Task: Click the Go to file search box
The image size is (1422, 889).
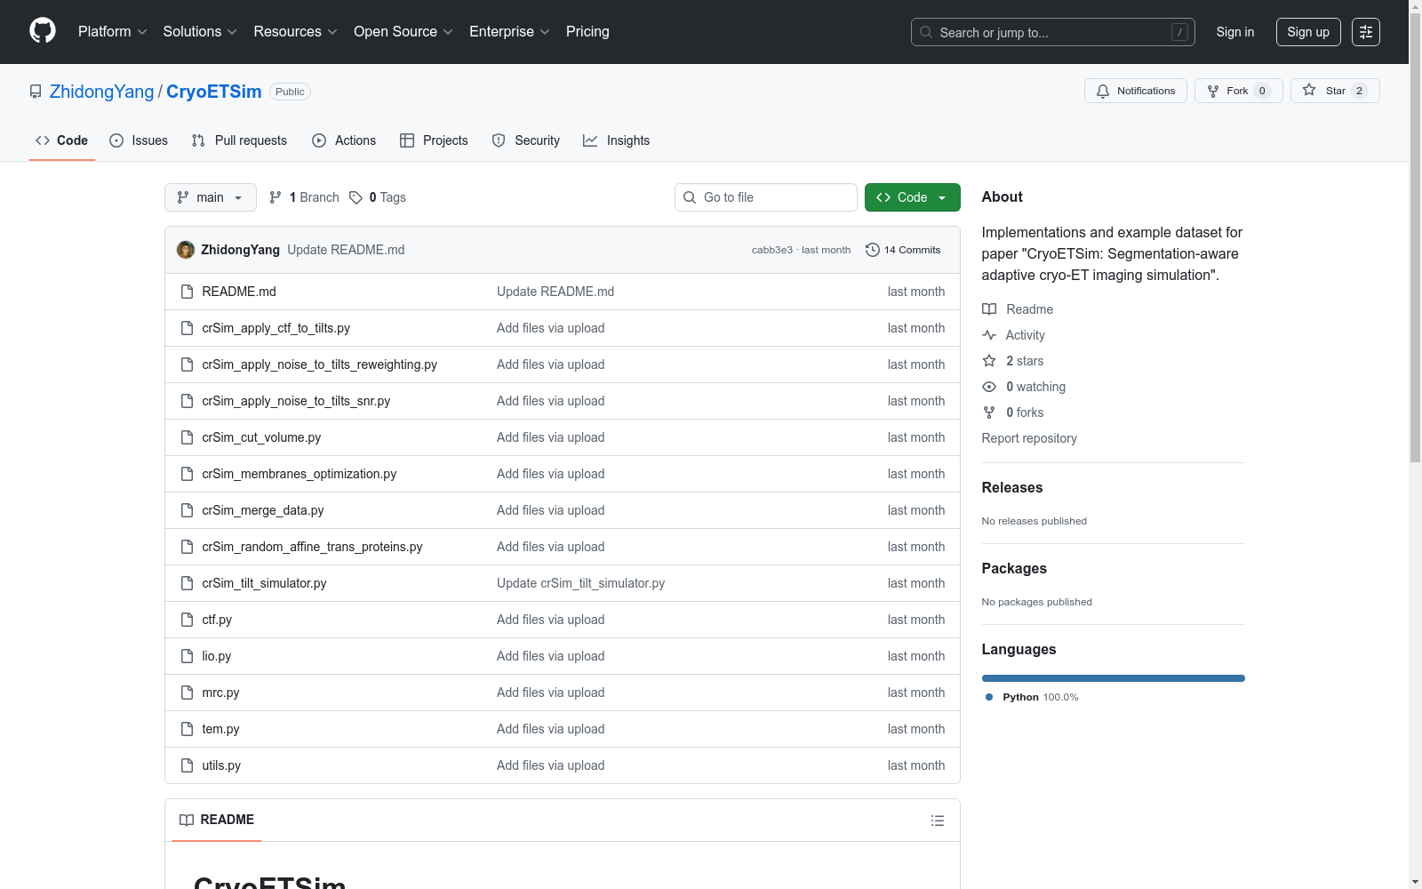Action: [x=766, y=197]
